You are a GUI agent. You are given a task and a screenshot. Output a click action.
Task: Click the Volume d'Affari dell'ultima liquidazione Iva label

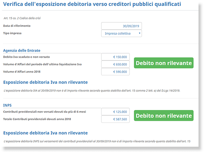tap(42, 64)
